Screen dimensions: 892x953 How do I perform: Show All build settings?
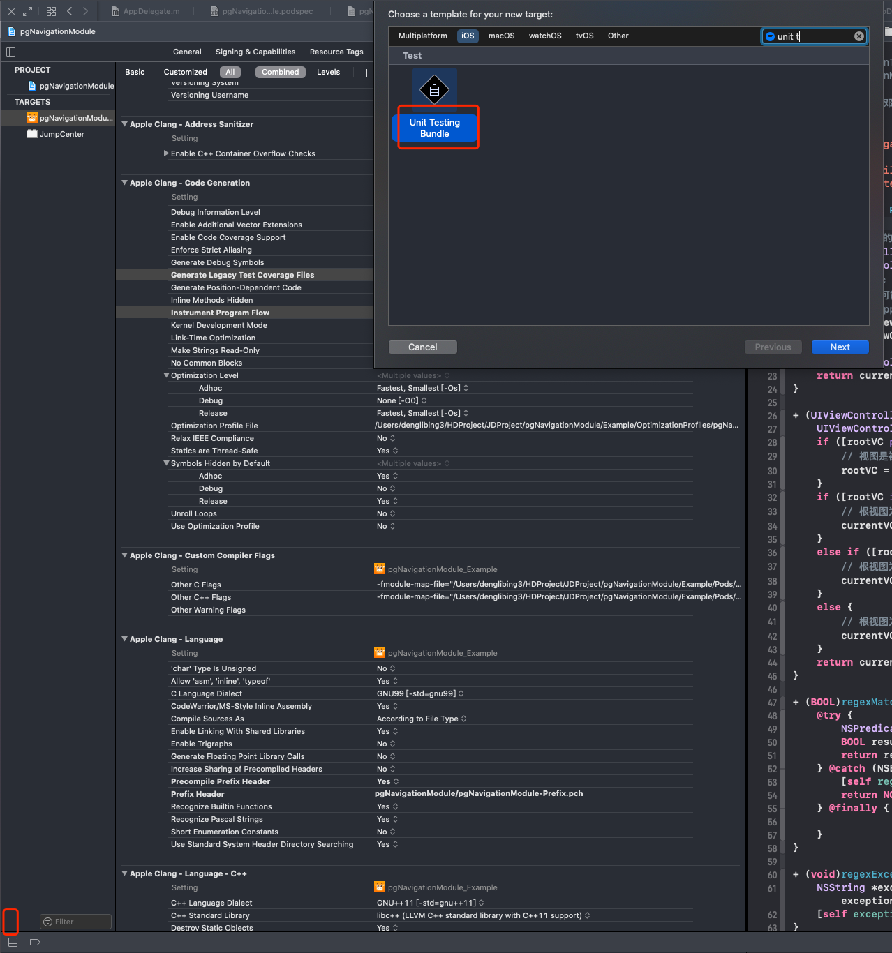[x=230, y=72]
